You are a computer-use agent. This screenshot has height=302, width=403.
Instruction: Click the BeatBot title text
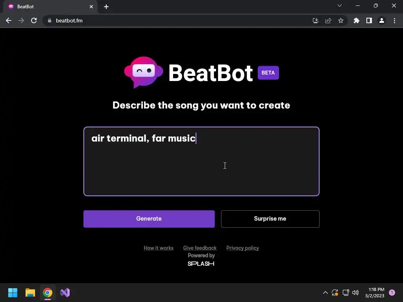coord(211,73)
